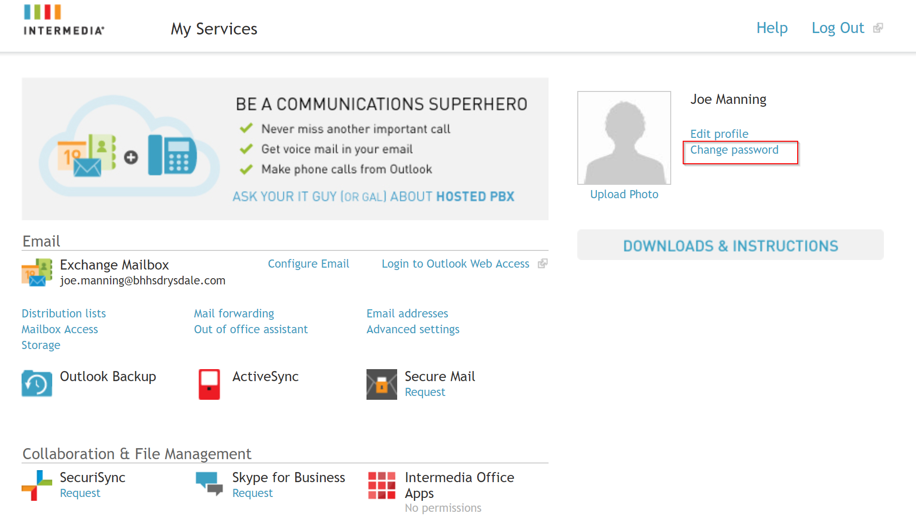Open Out of office assistant
916x530 pixels.
(251, 329)
